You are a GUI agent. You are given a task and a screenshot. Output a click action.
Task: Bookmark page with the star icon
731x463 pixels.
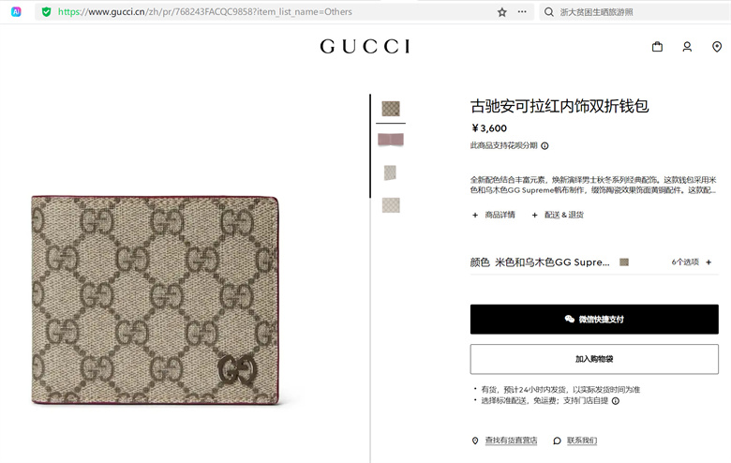point(502,12)
